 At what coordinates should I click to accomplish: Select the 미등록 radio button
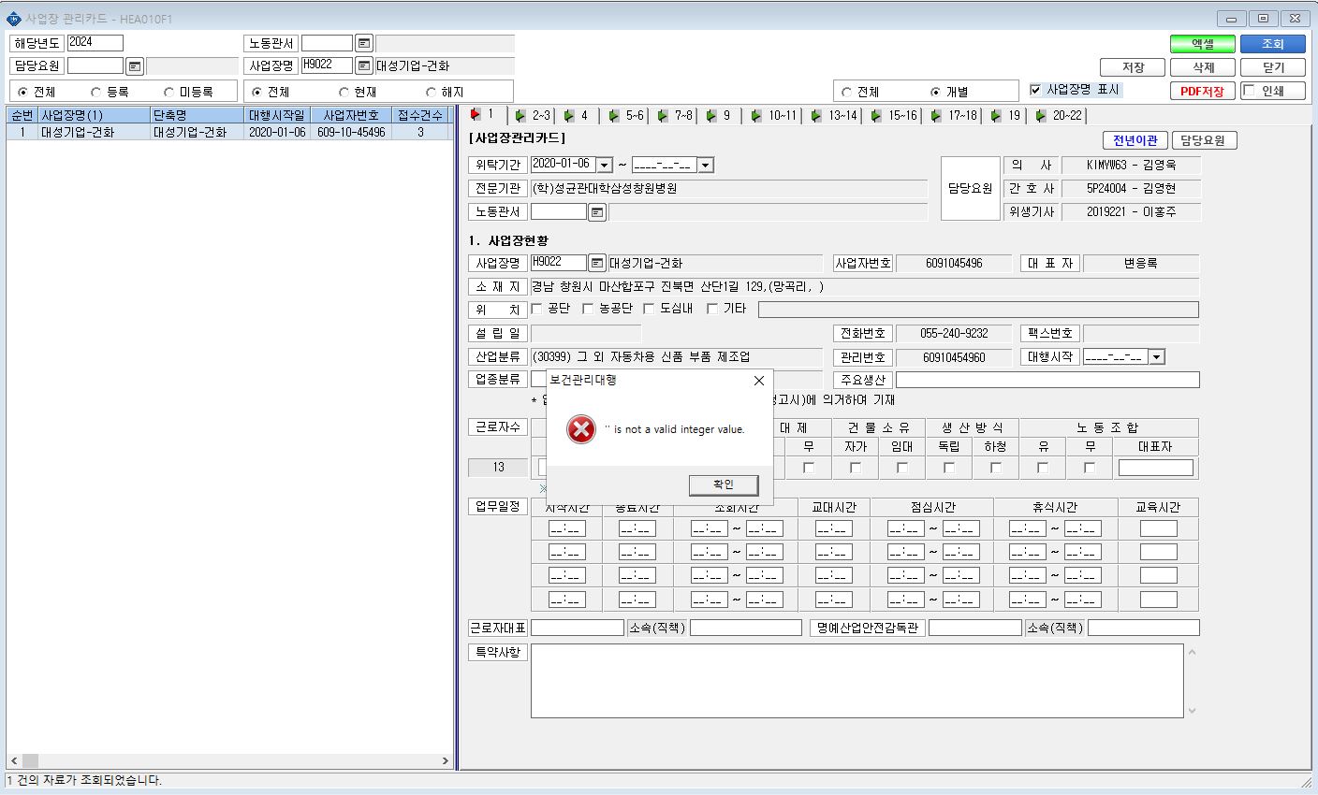(168, 92)
